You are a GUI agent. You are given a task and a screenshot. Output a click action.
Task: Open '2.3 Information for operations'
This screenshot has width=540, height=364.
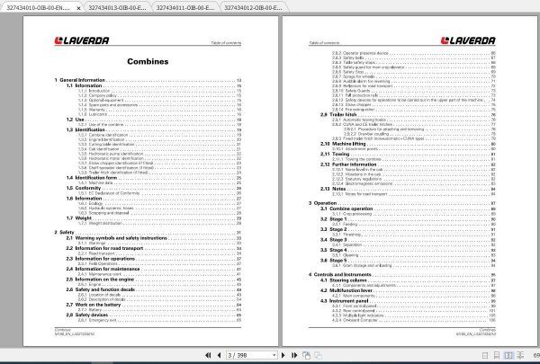tap(154, 258)
